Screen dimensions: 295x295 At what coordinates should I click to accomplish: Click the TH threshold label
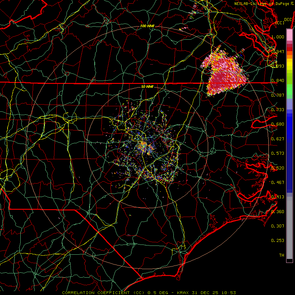point(282,255)
